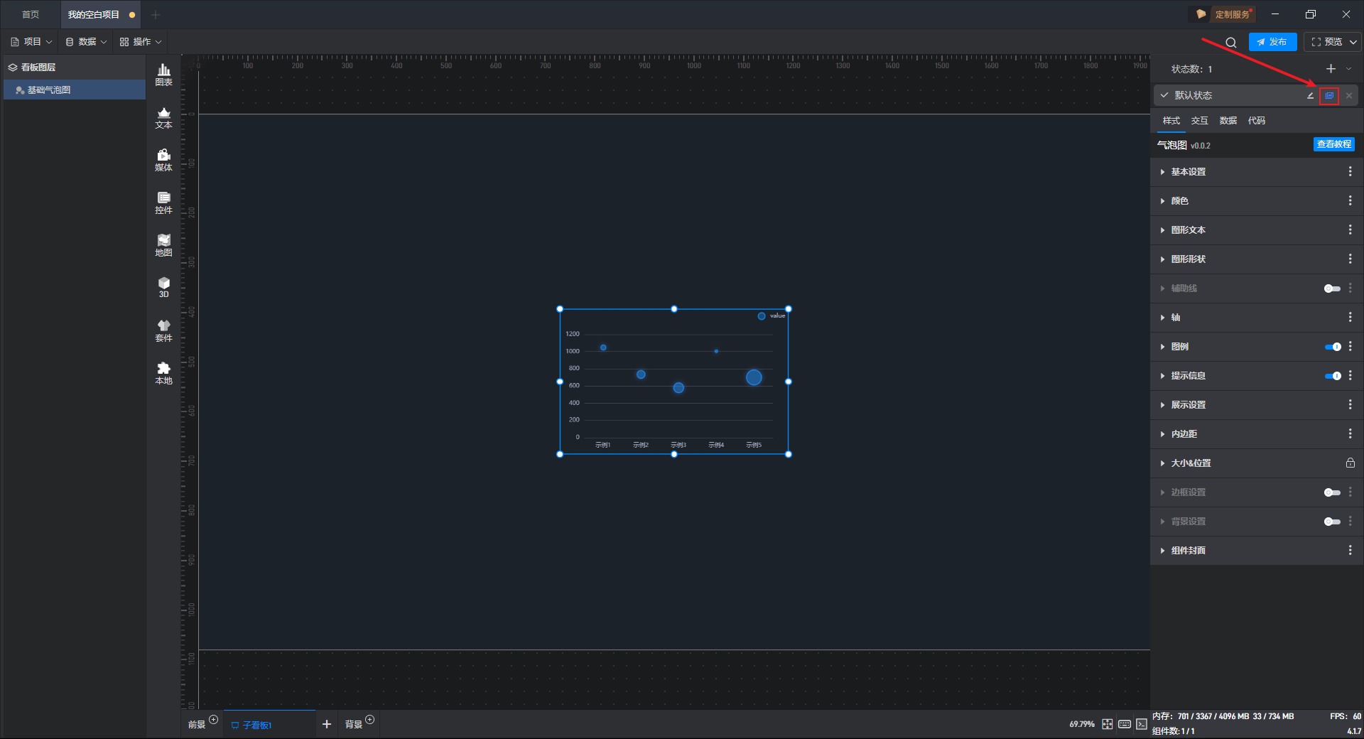Click the 69.79% zoom level

click(x=1081, y=724)
